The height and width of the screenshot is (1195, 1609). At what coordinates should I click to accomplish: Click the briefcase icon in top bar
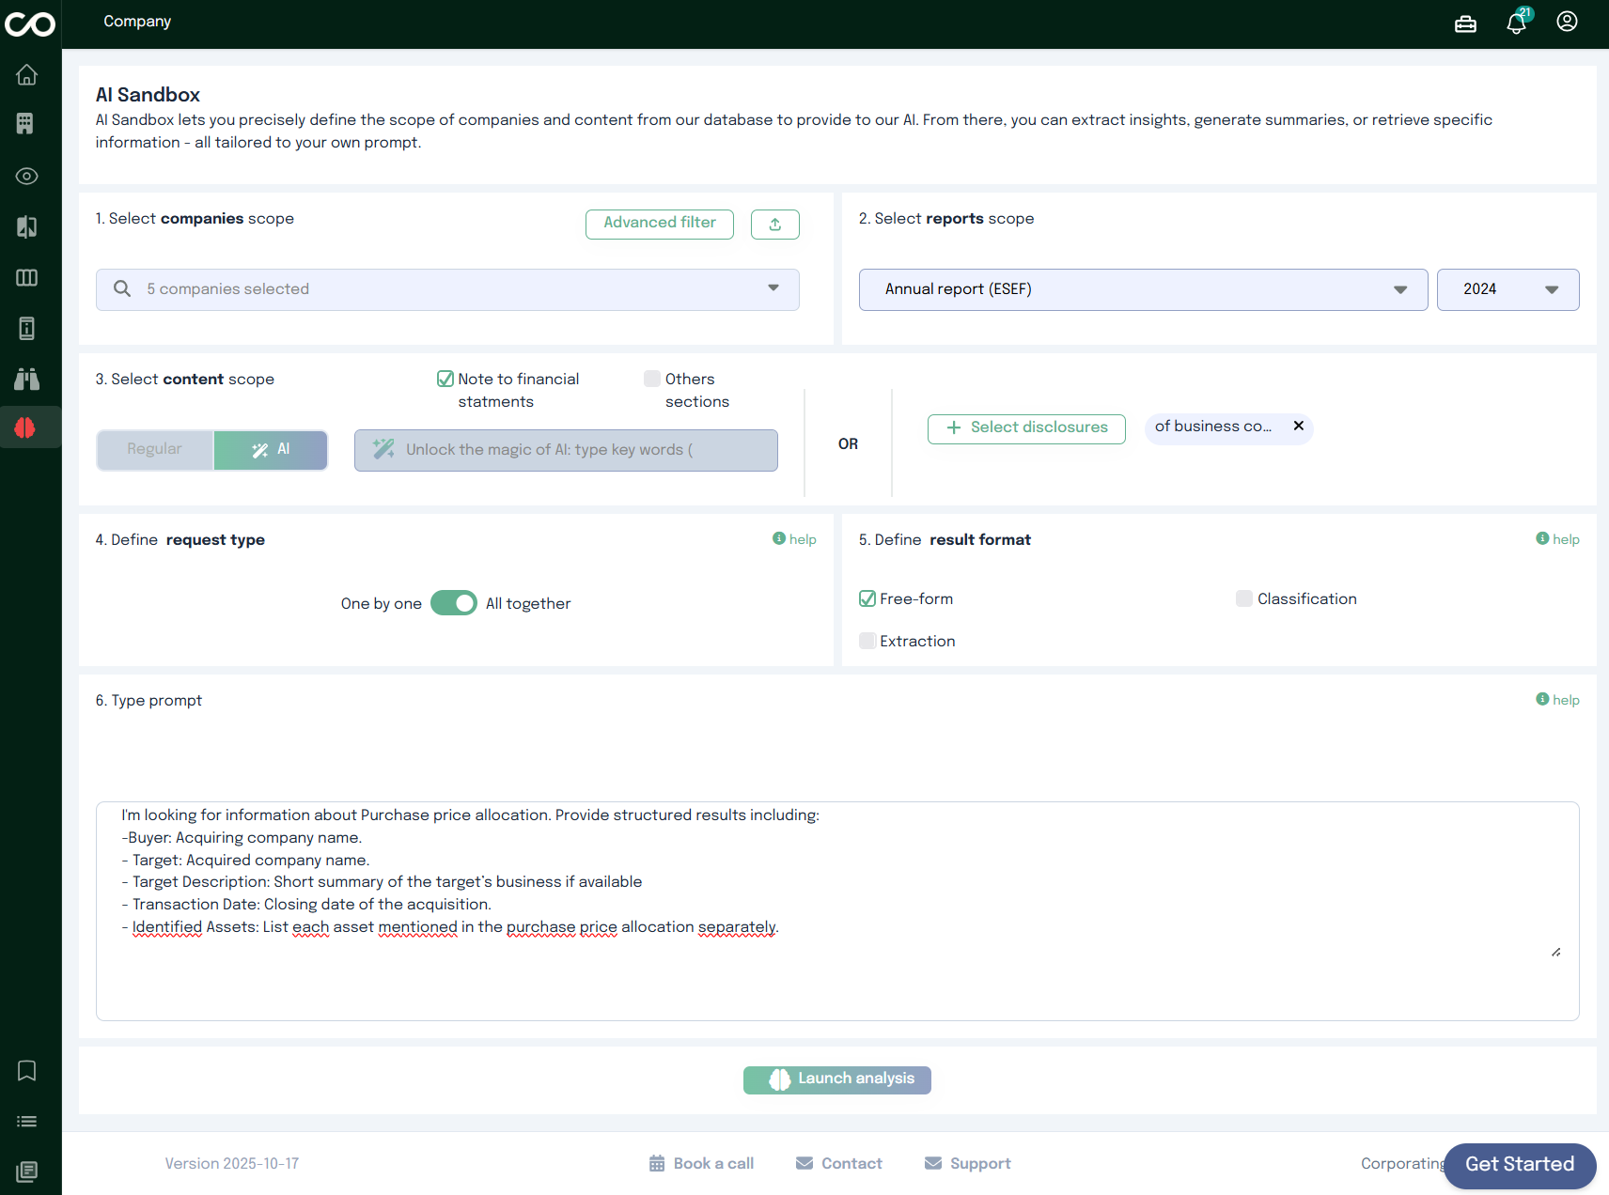click(x=1465, y=24)
